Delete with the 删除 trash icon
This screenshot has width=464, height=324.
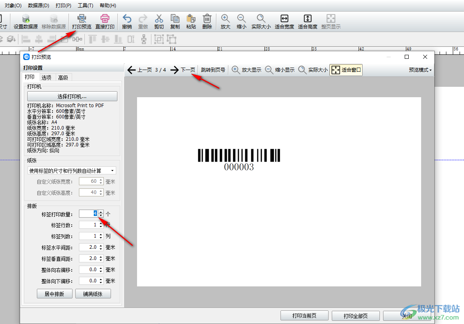point(207,22)
